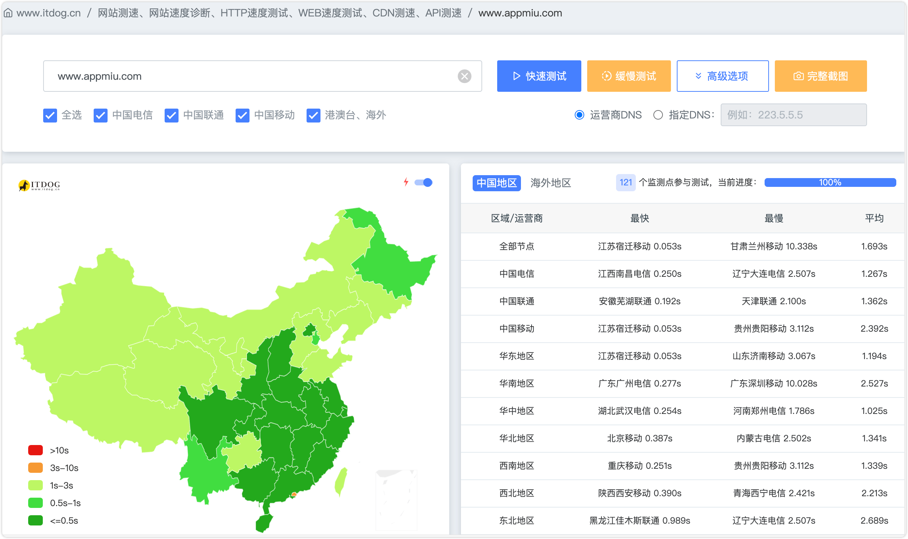Start the 缓慢测试 slow test
The height and width of the screenshot is (539, 908).
629,76
